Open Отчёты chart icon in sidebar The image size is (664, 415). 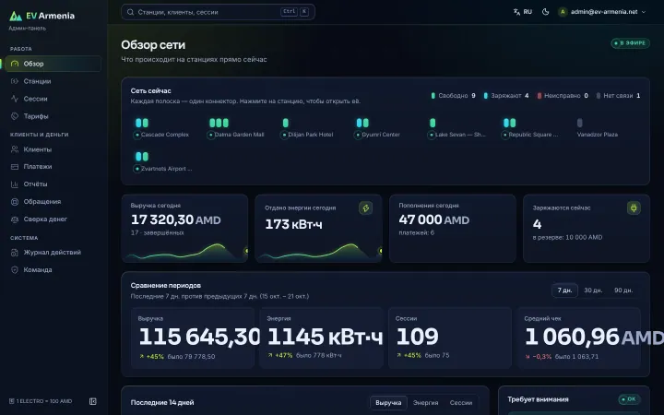coord(15,184)
